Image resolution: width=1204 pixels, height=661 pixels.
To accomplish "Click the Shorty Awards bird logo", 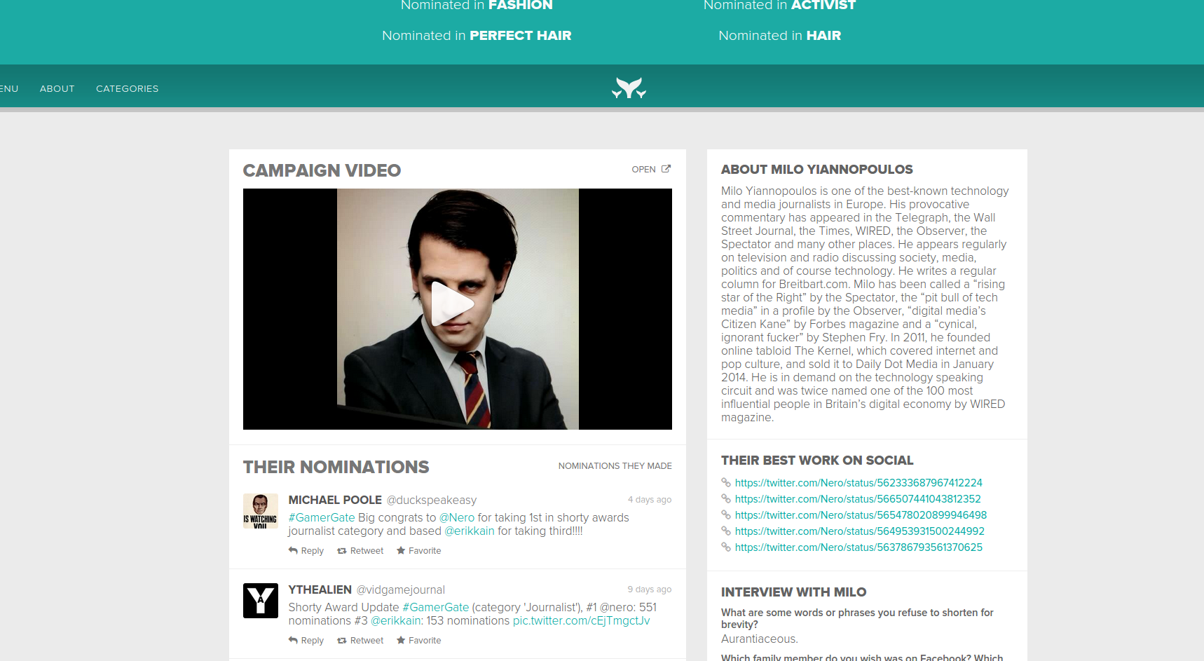I will (629, 88).
